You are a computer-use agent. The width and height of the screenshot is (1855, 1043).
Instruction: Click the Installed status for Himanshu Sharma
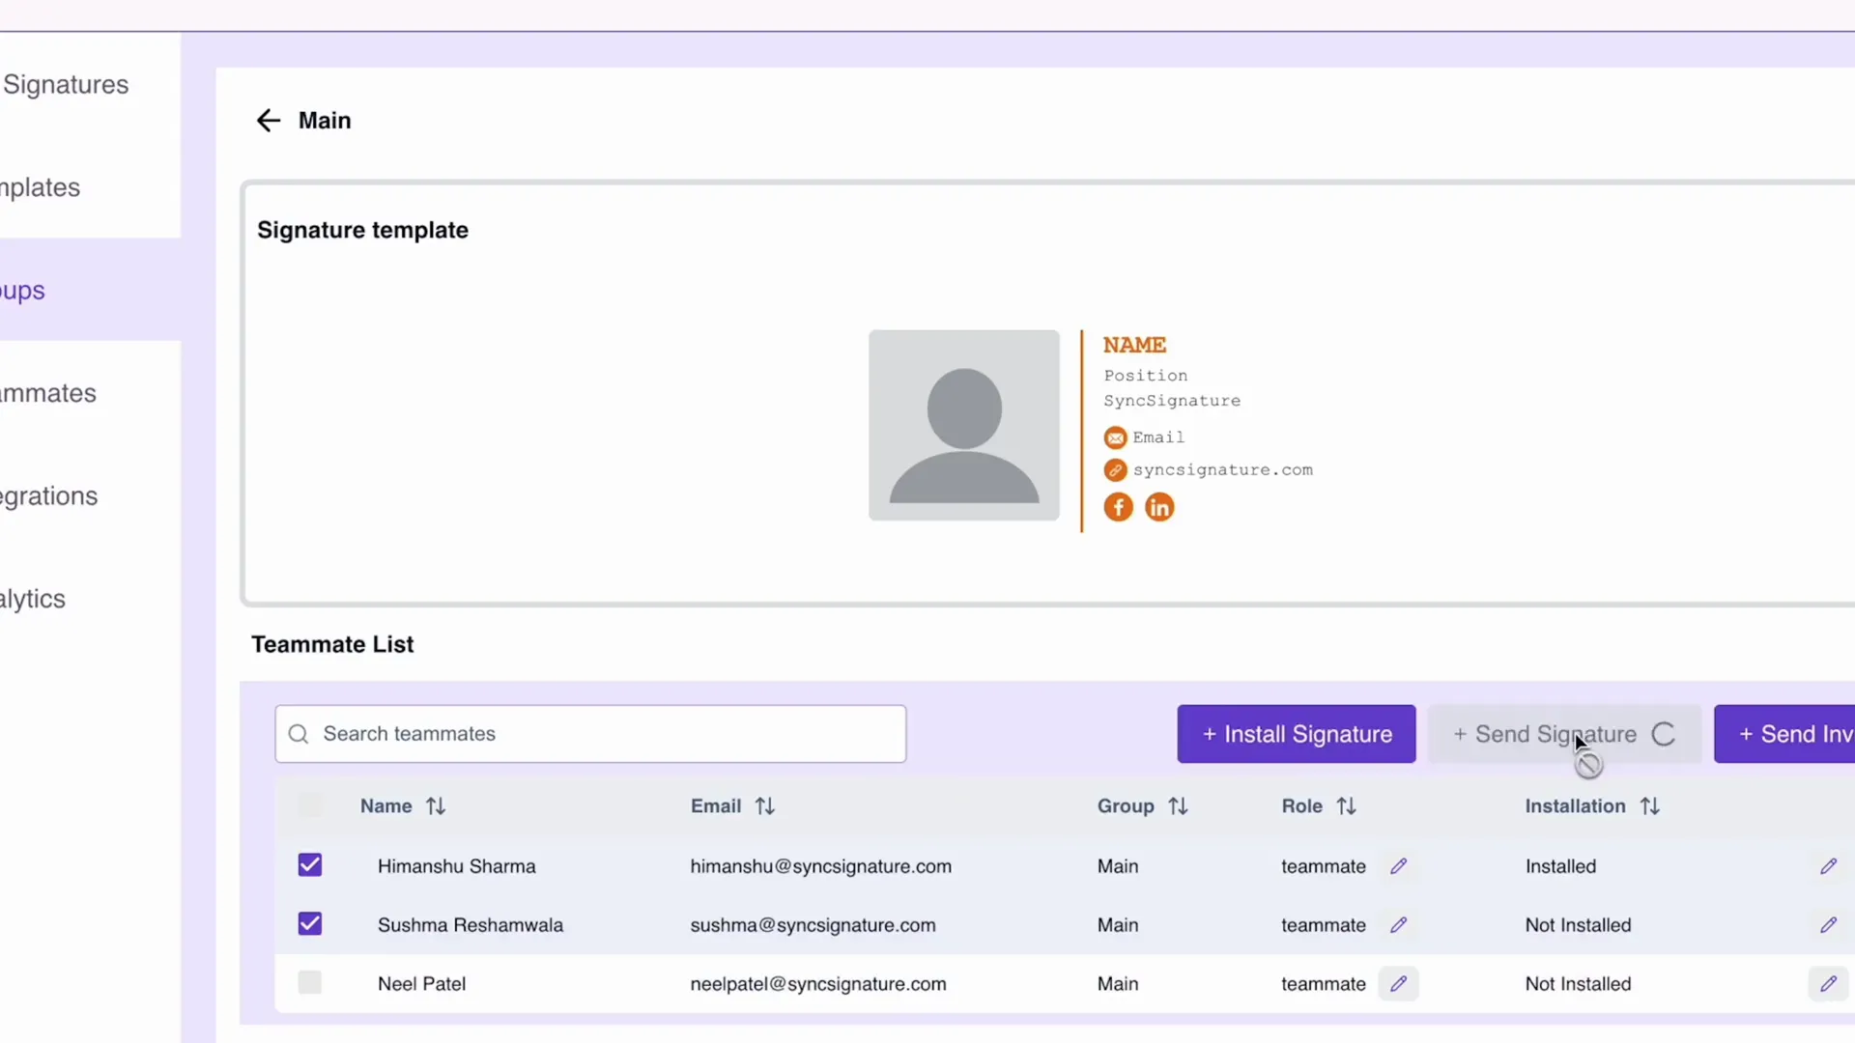click(x=1560, y=866)
